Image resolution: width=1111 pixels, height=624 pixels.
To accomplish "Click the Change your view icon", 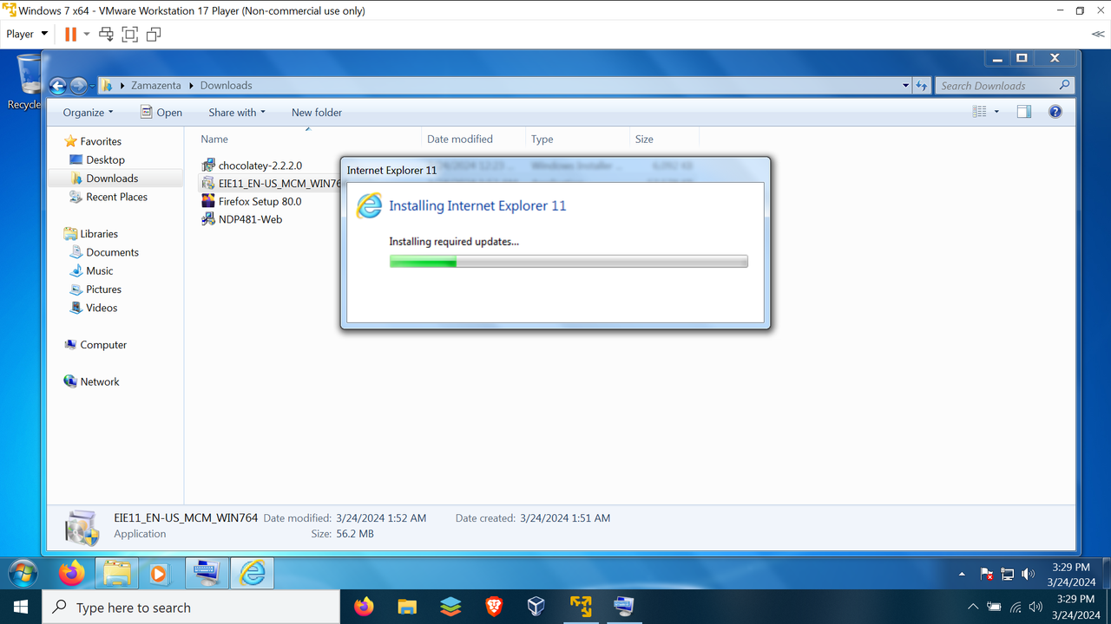I will point(980,112).
